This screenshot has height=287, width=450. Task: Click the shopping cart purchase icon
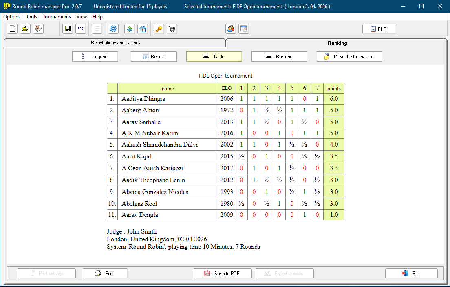pyautogui.click(x=172, y=29)
